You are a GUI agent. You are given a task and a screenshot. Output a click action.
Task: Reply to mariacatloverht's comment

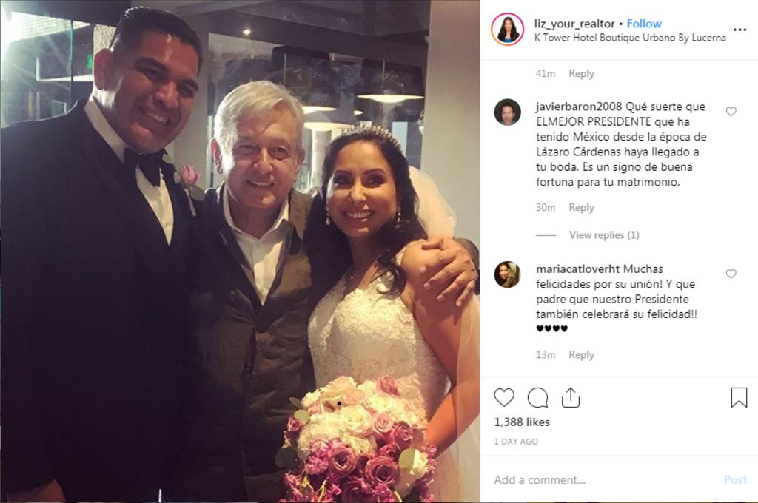581,355
